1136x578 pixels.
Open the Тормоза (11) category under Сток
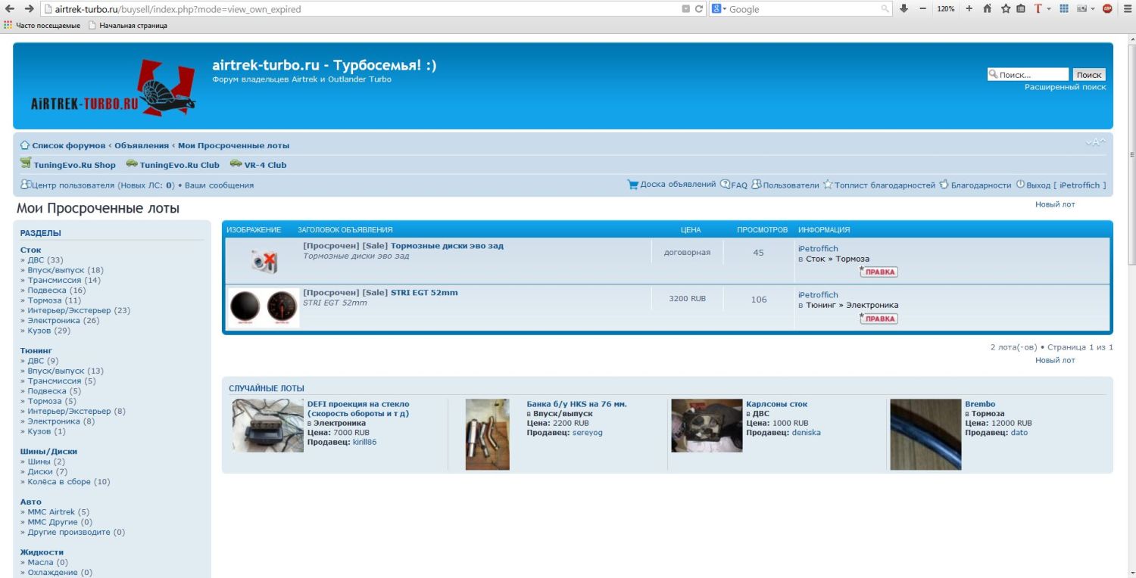54,300
